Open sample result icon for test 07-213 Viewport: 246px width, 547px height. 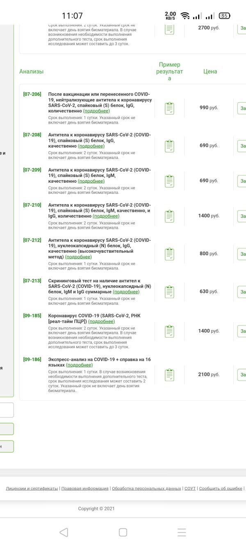tap(170, 292)
